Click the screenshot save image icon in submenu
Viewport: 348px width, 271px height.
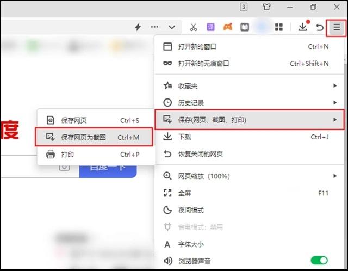51,137
